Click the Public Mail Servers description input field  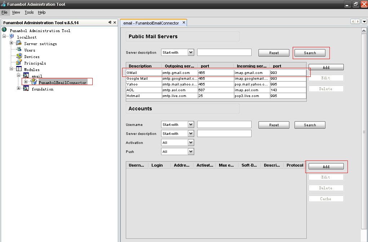(224, 52)
